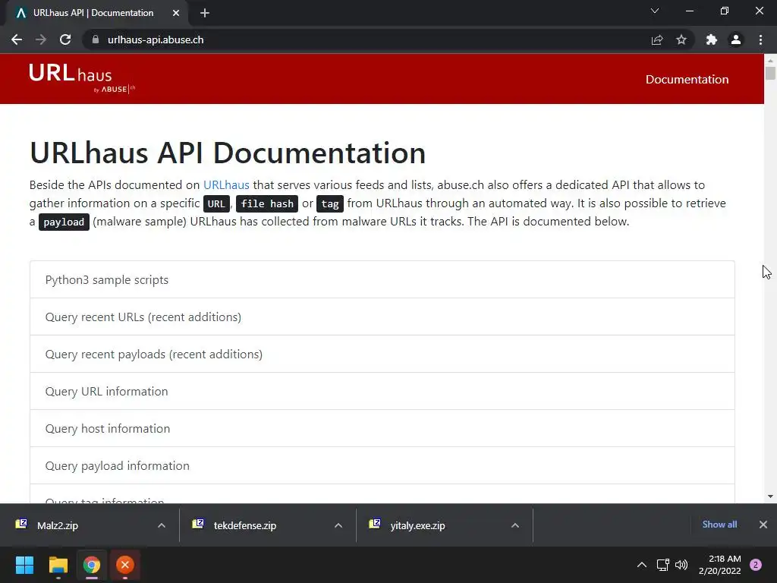The image size is (777, 583).
Task: Click the 'file hash' code tag
Action: coord(267,203)
